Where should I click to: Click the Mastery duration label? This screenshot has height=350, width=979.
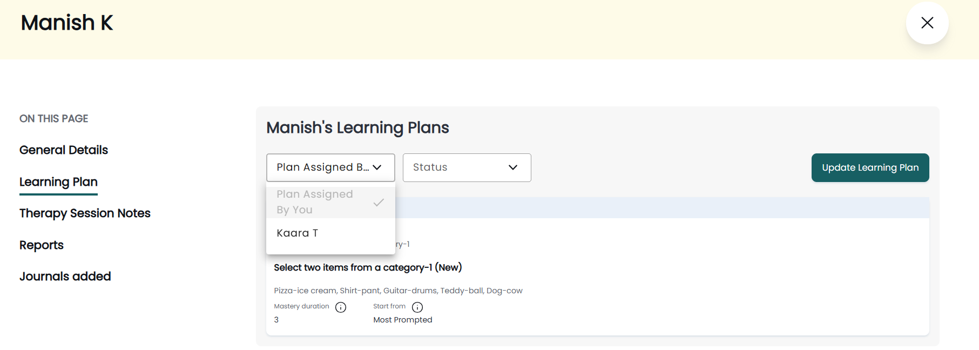(x=301, y=306)
